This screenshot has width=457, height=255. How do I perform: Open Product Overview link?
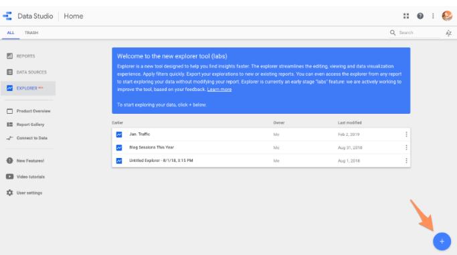click(x=33, y=111)
